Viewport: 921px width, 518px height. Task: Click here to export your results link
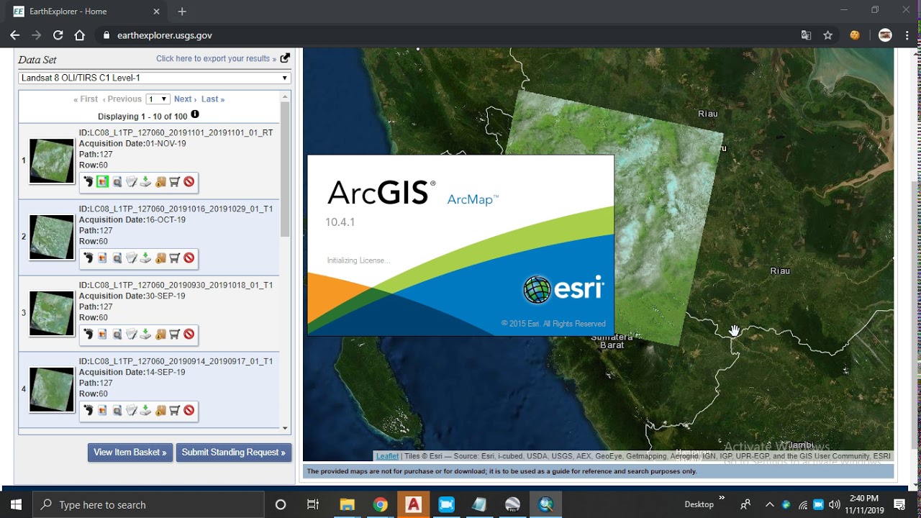coord(217,59)
